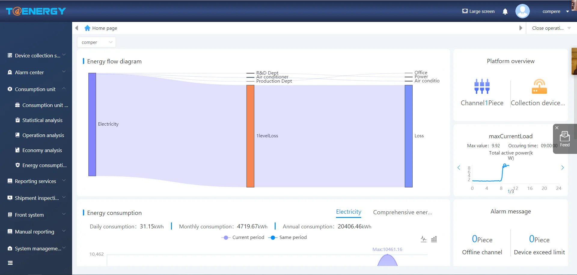Open Consumption unit submenu item
Screen dimensions: 577x275
point(45,105)
